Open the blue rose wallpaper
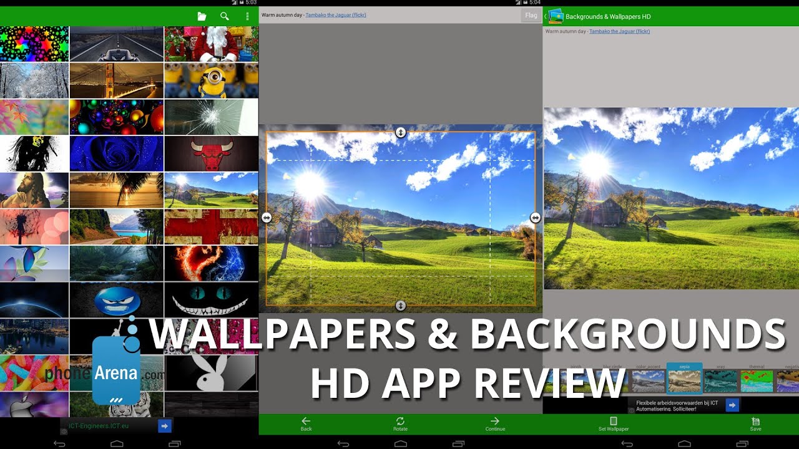Screen dimensions: 799x449 117,153
